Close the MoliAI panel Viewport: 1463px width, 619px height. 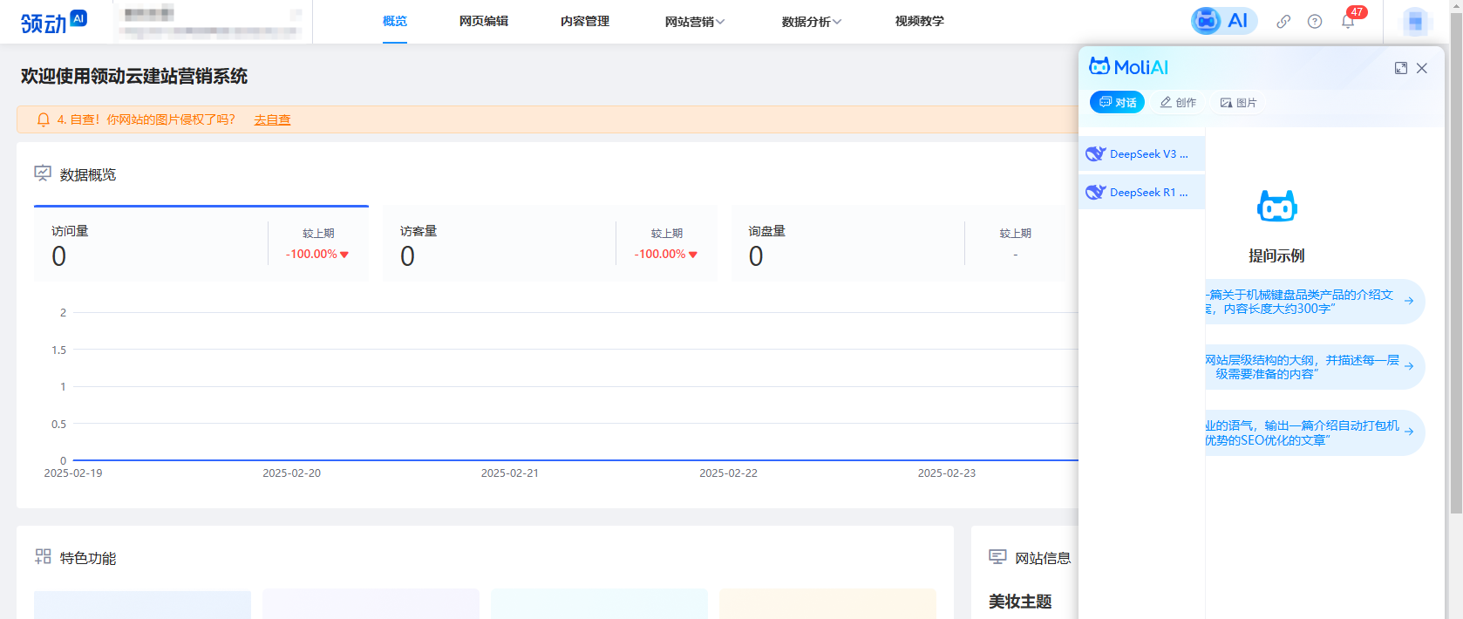(x=1422, y=68)
